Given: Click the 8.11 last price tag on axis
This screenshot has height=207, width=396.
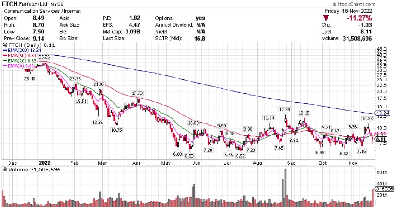Looking at the screenshot, I should [x=381, y=139].
